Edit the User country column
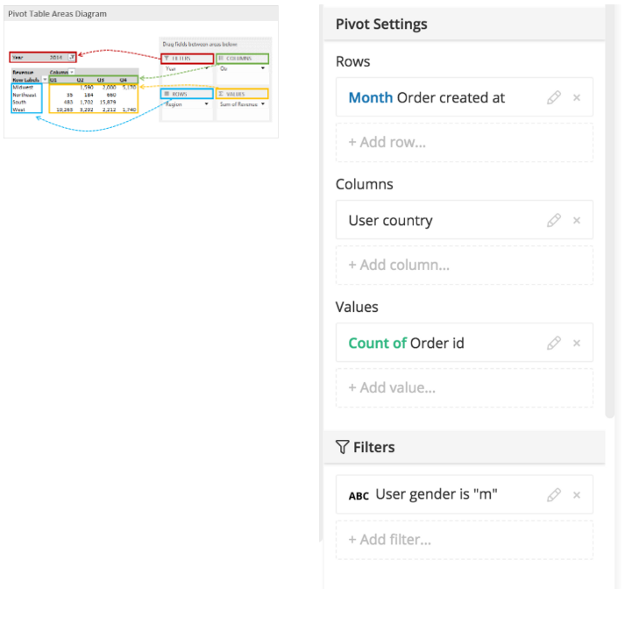 point(553,221)
